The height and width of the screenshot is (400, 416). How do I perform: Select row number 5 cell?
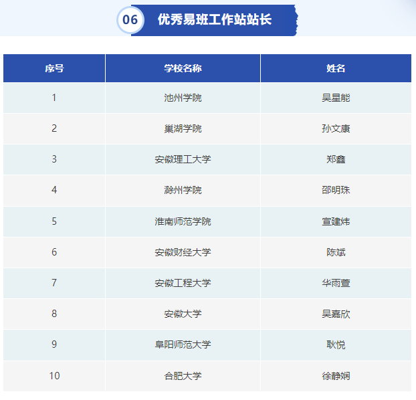54,221
